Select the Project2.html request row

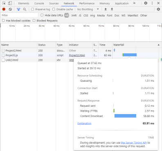coord(81,50)
